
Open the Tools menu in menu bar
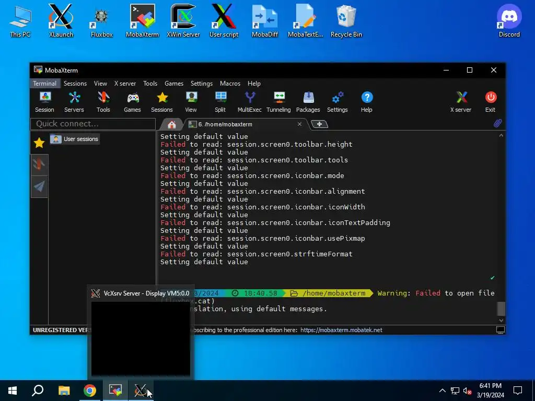tap(150, 83)
